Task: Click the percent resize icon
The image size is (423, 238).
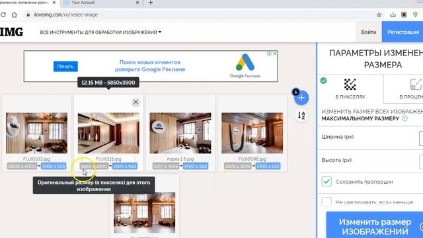Action: (416, 85)
